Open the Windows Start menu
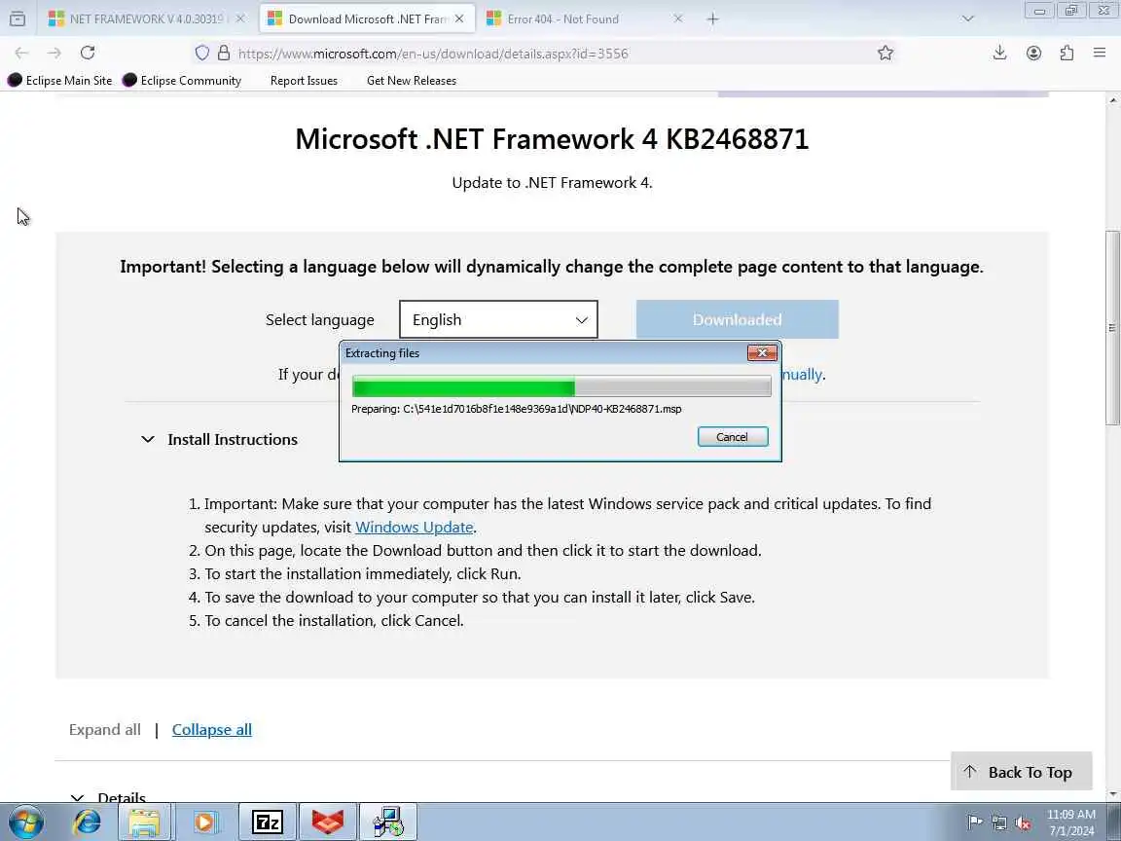1121x841 pixels. pyautogui.click(x=24, y=823)
